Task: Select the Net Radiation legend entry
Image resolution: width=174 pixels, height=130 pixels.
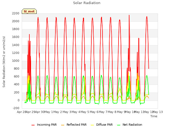Action: tap(130, 125)
